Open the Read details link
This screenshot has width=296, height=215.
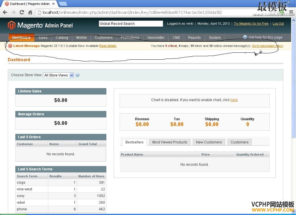108,46
